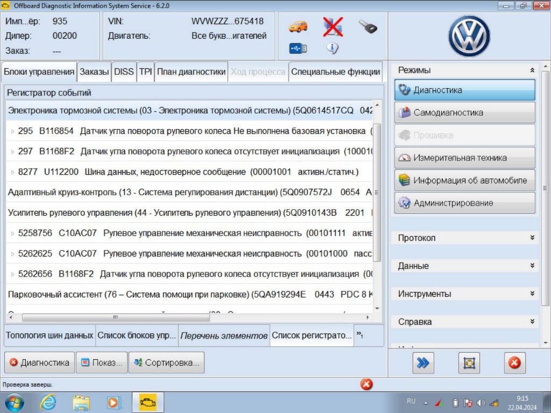Click the info bubble icon
Screen dimensions: 551x413
(x=333, y=48)
